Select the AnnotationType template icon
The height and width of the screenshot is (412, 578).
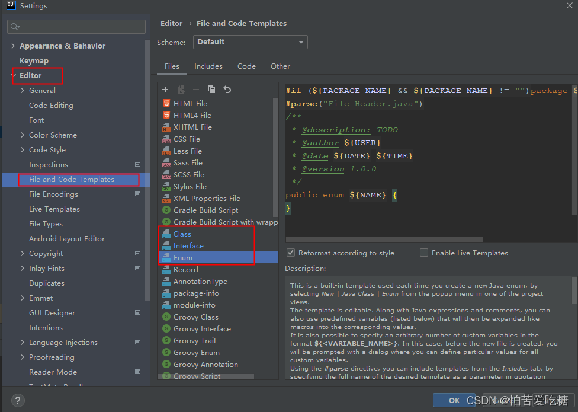[x=166, y=282]
